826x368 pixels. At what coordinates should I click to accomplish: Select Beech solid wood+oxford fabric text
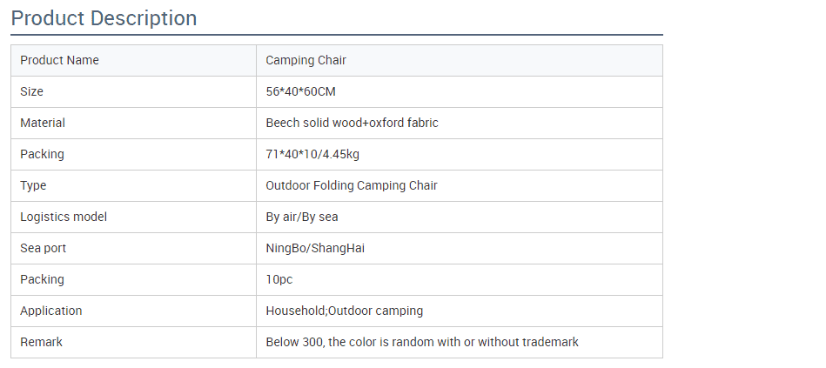coord(352,123)
